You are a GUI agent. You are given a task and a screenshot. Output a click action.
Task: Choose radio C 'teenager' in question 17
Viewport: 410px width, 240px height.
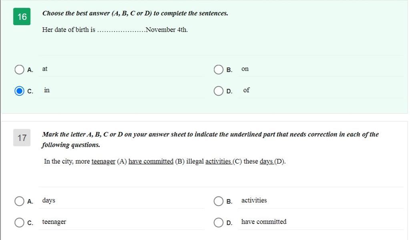pos(19,222)
